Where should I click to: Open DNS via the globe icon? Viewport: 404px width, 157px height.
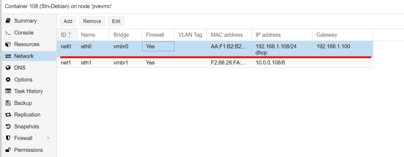click(x=8, y=68)
